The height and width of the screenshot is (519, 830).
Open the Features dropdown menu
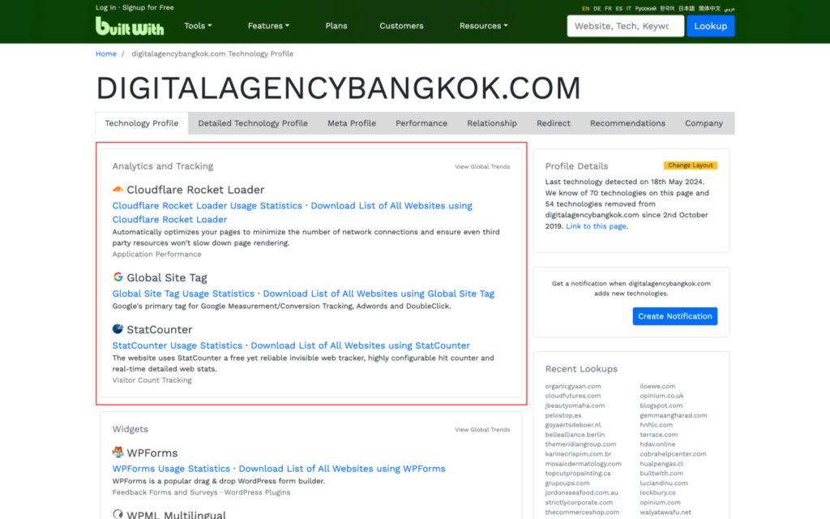pyautogui.click(x=268, y=25)
